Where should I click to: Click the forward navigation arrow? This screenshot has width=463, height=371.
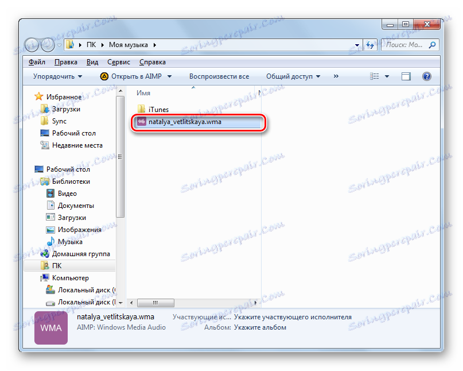pyautogui.click(x=49, y=45)
